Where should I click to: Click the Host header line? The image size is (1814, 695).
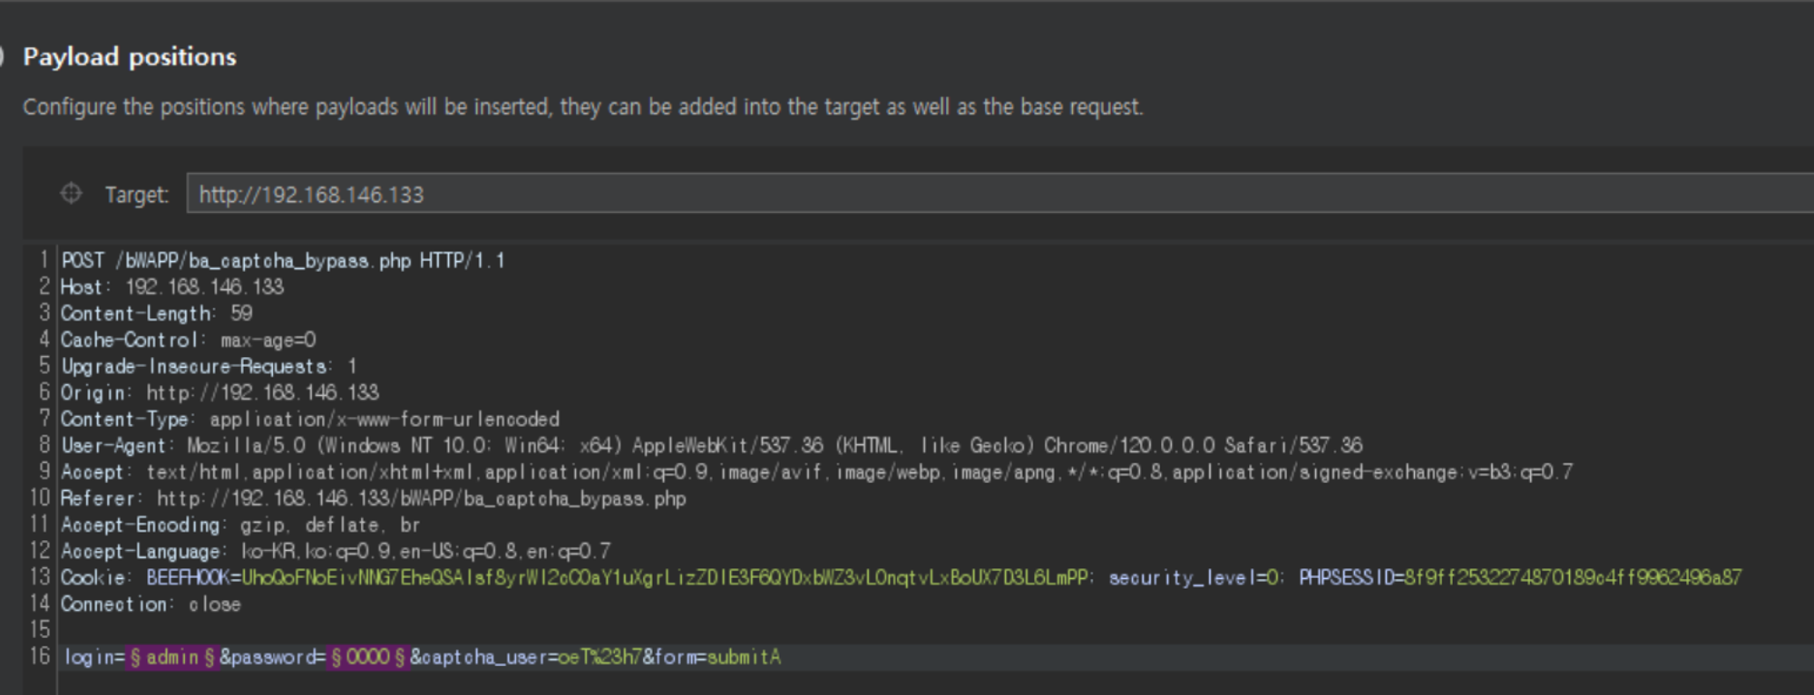(x=172, y=287)
